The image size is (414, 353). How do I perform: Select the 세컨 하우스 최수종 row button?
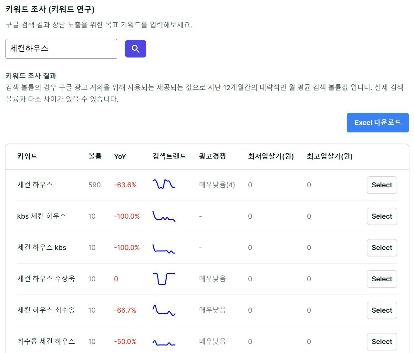(382, 310)
